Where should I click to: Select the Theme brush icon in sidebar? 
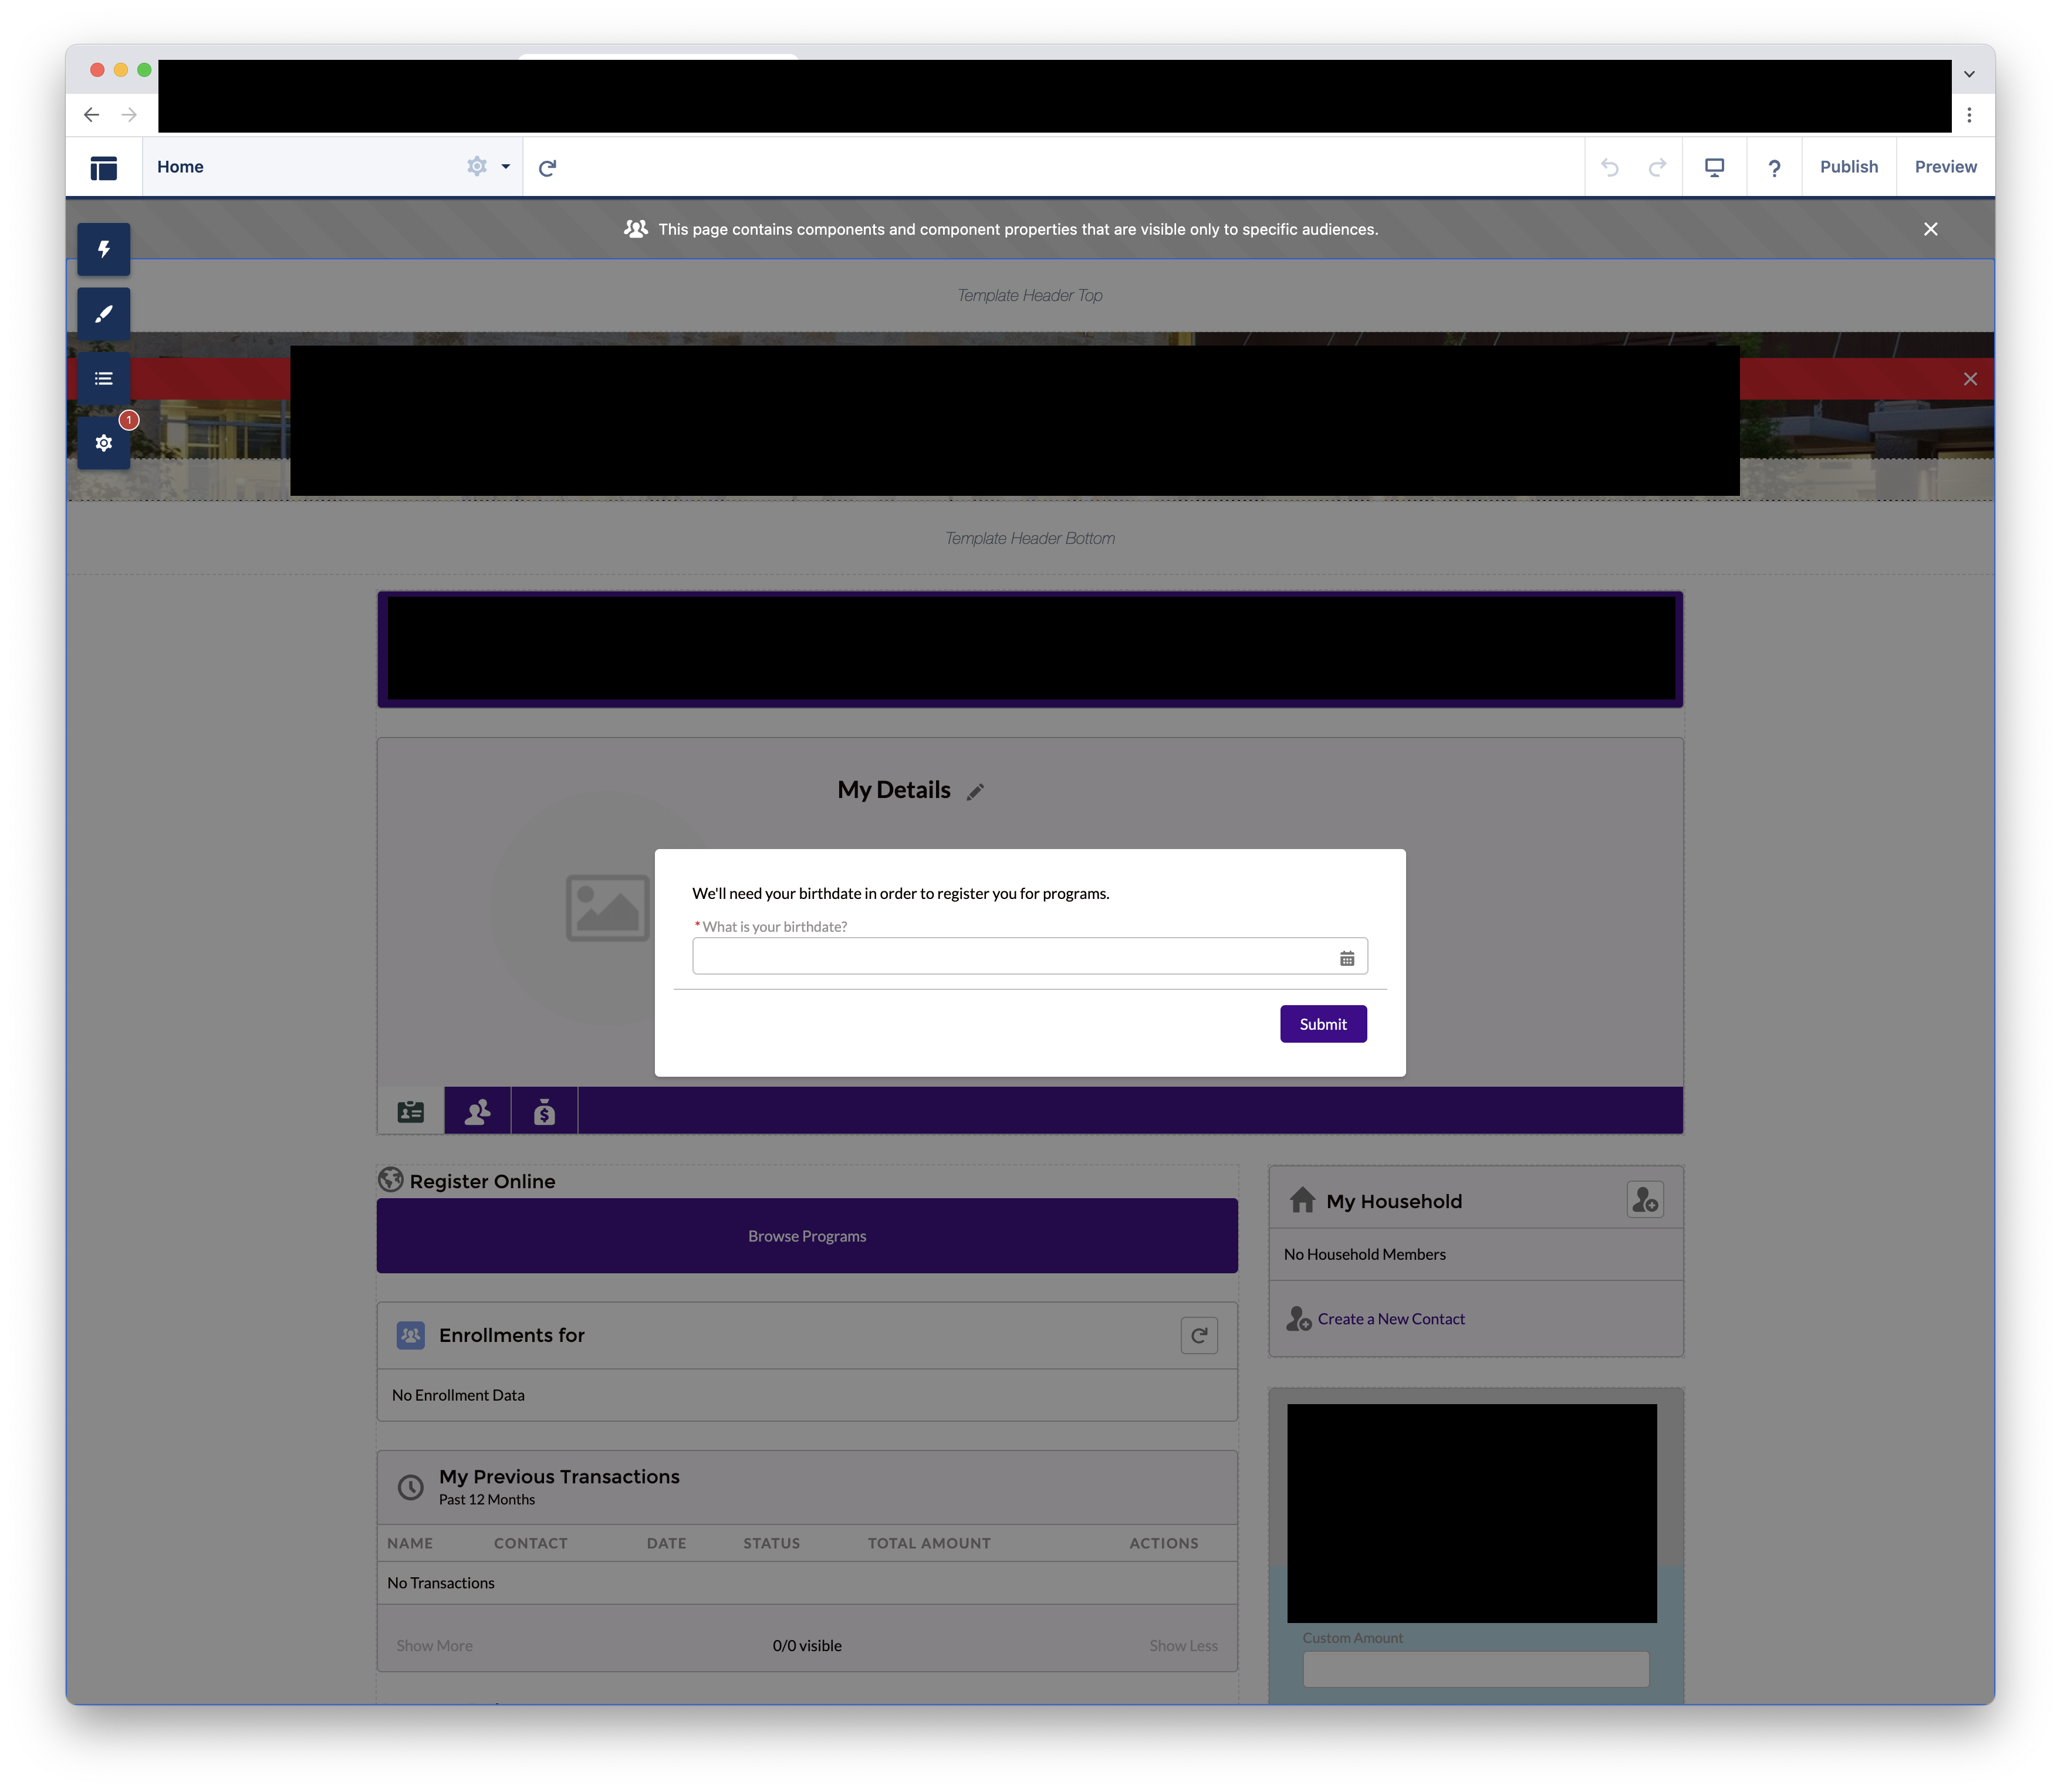(x=104, y=313)
